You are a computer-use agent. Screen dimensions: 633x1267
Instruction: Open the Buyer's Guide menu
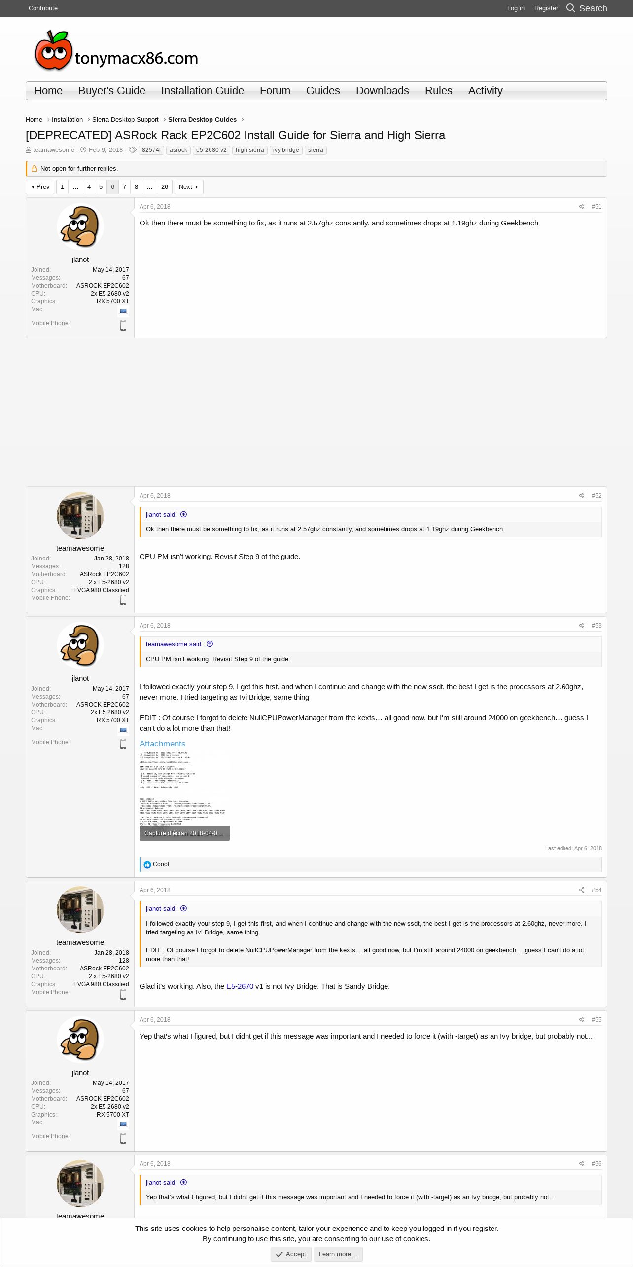click(x=112, y=91)
